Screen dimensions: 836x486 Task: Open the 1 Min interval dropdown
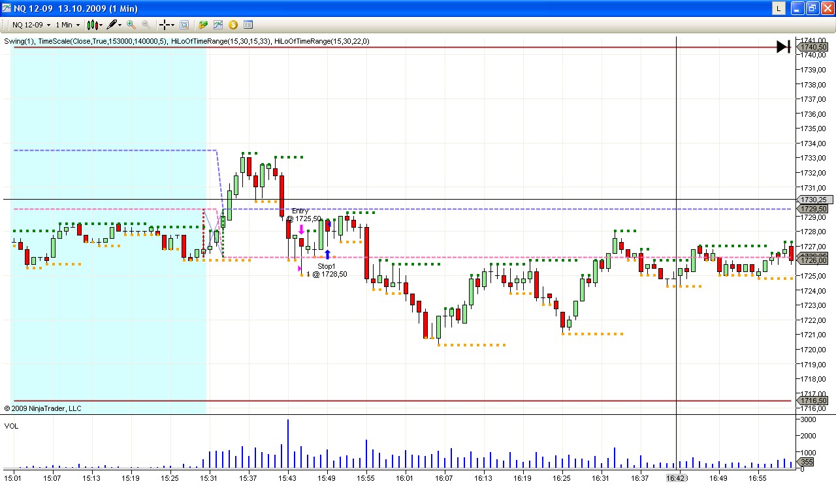pyautogui.click(x=68, y=25)
